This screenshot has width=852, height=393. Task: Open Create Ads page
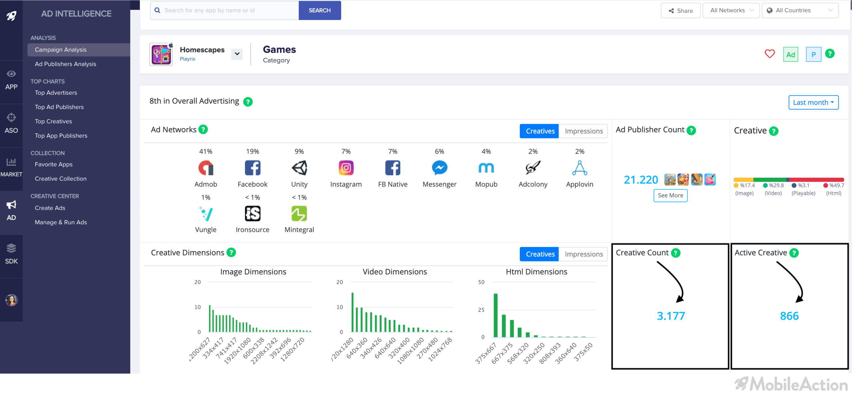point(50,208)
